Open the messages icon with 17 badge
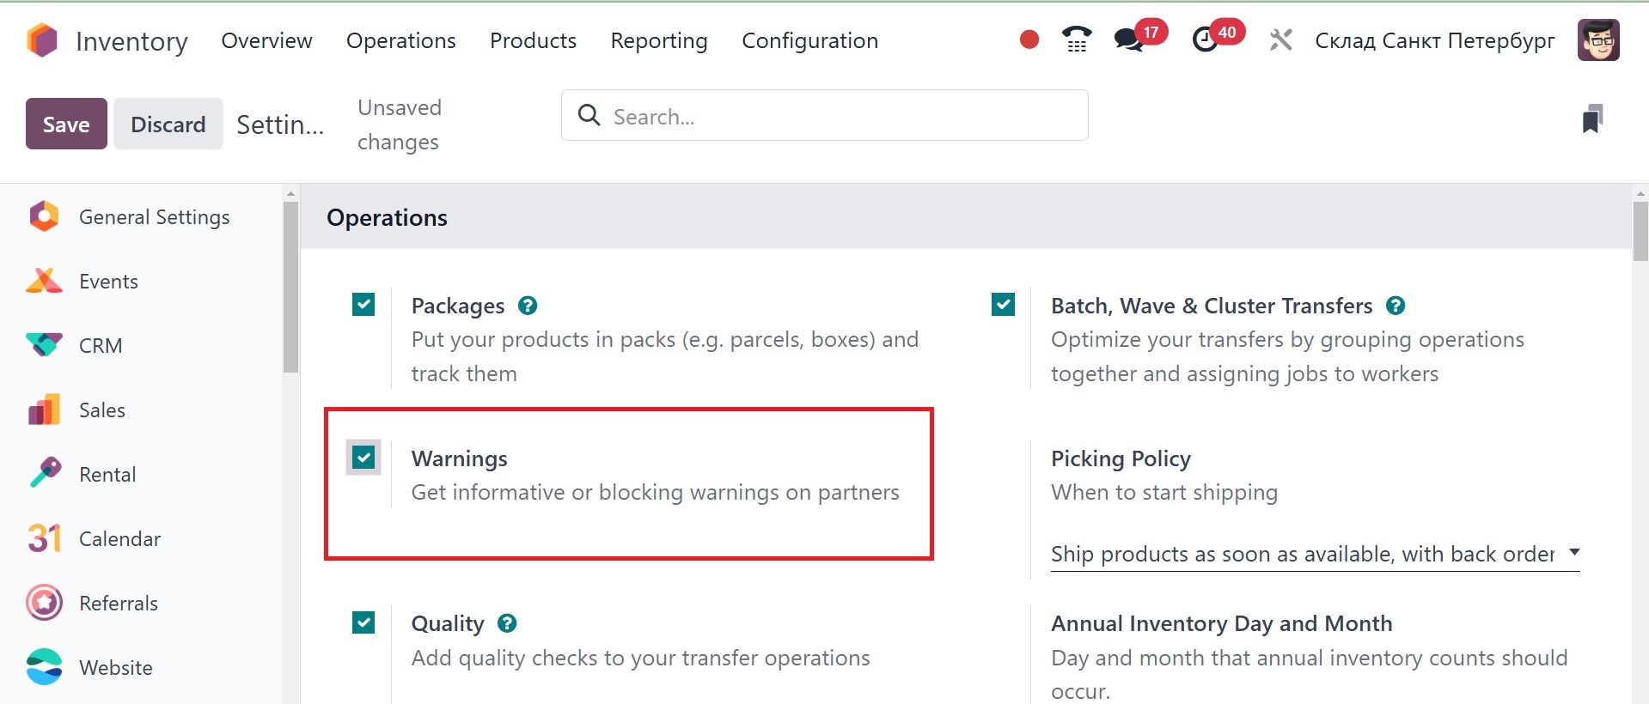The width and height of the screenshot is (1649, 704). coord(1128,40)
